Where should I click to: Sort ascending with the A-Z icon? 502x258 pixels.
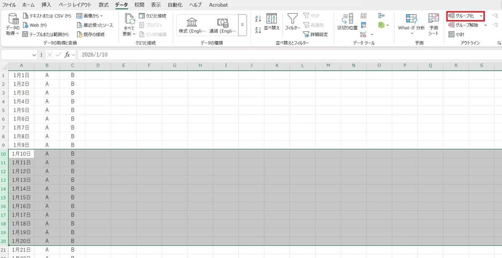[x=258, y=19]
